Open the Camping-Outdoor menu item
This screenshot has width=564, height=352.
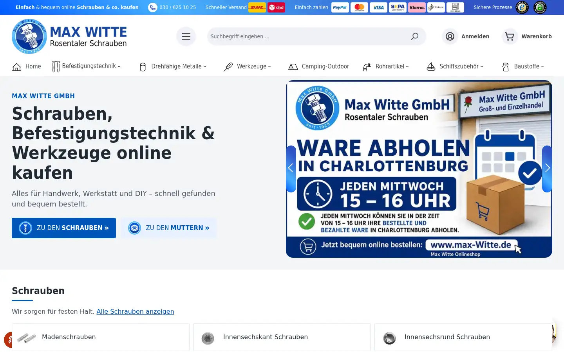(325, 66)
